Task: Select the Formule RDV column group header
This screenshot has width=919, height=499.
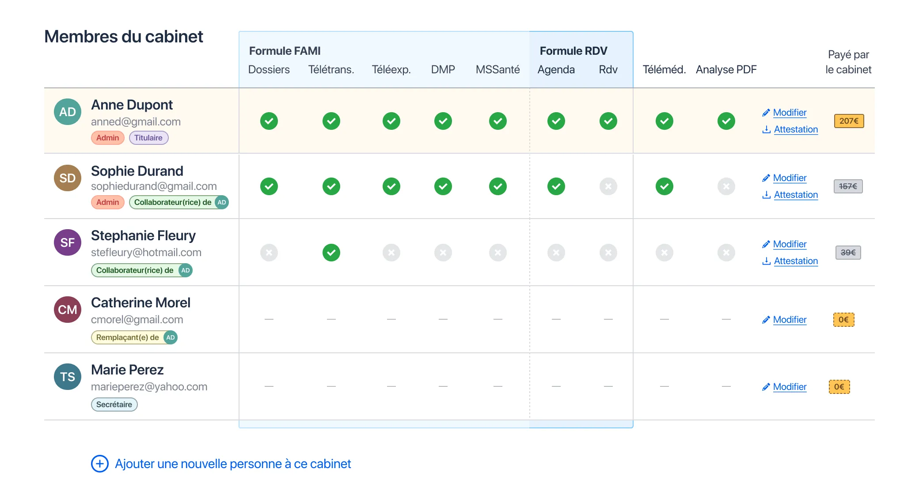Action: coord(573,51)
